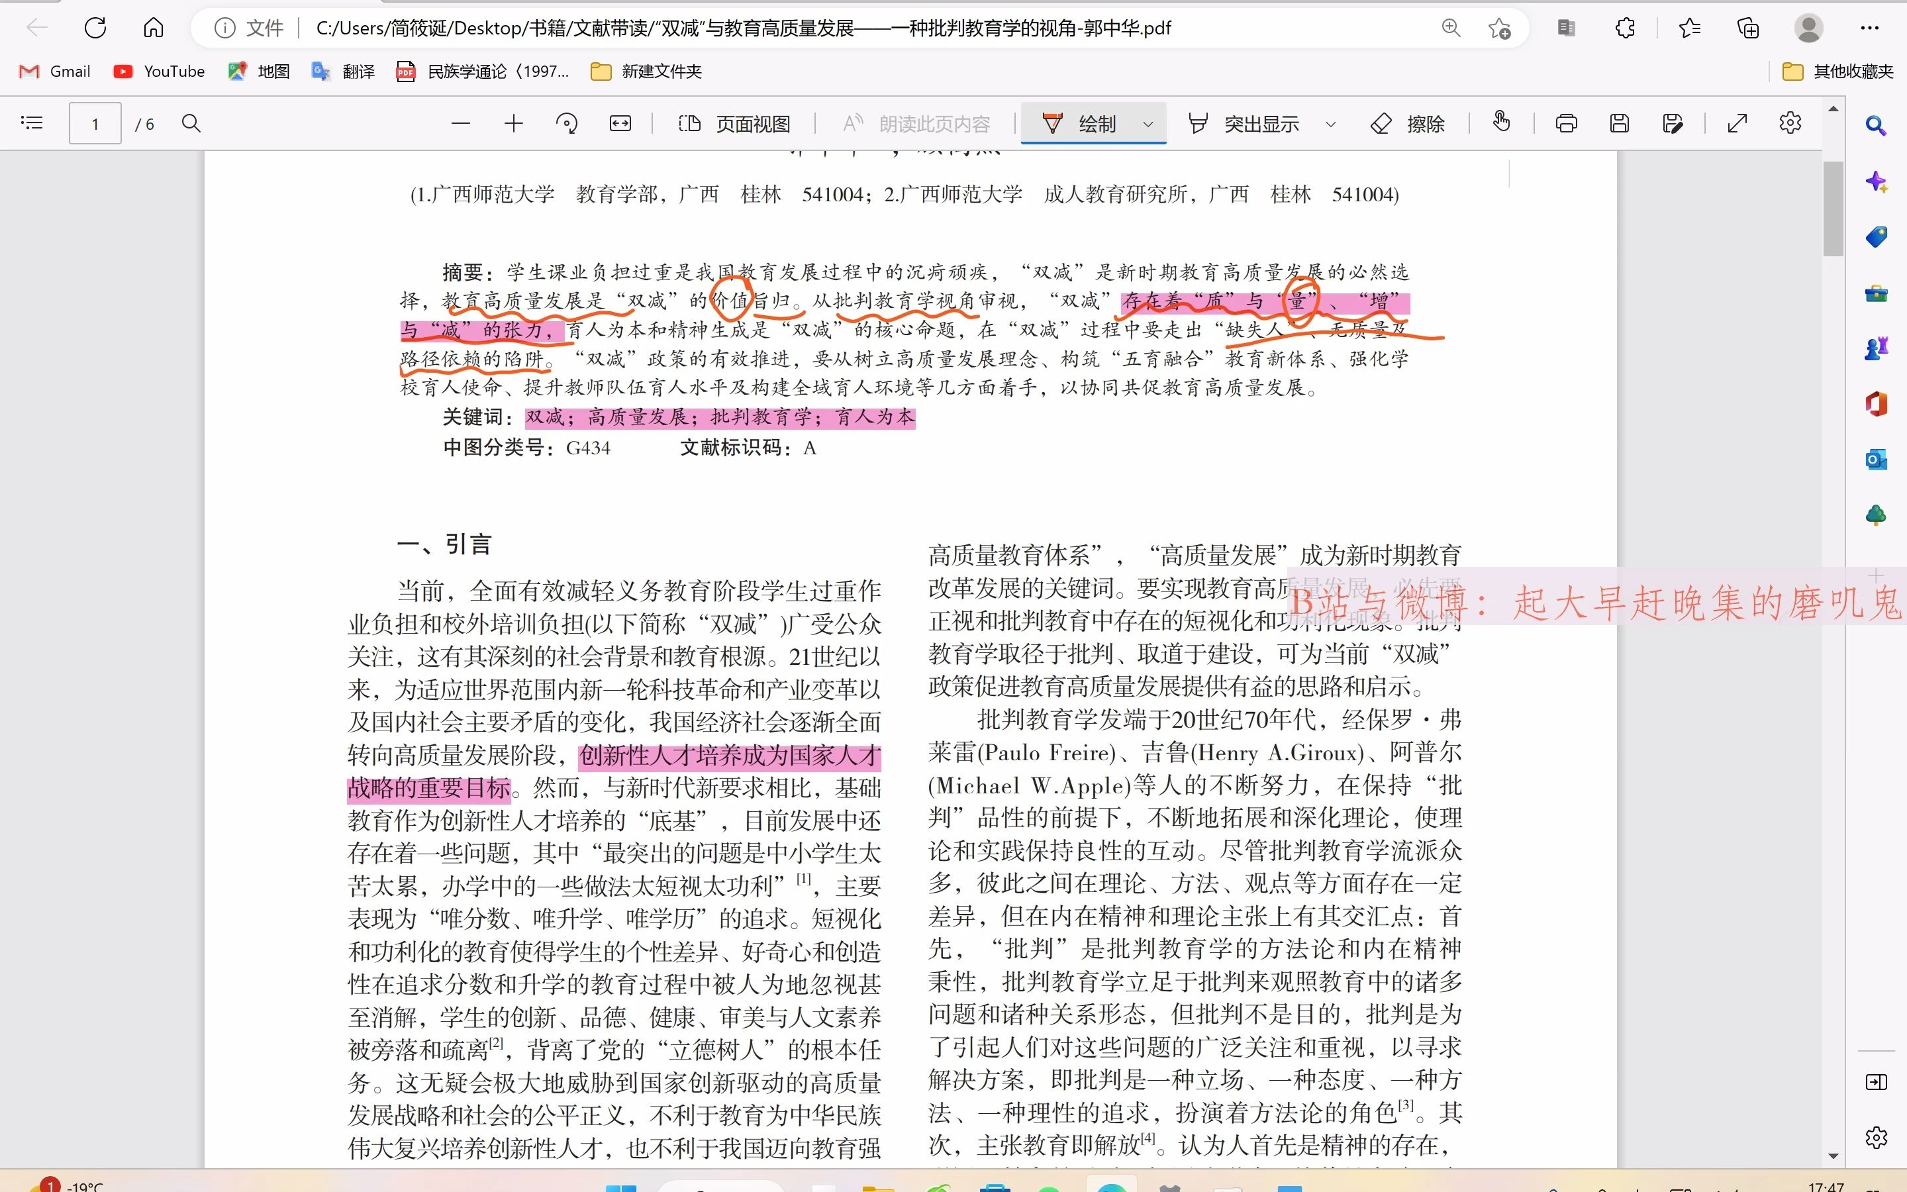
Task: Open the Favorites list
Action: click(x=1690, y=28)
